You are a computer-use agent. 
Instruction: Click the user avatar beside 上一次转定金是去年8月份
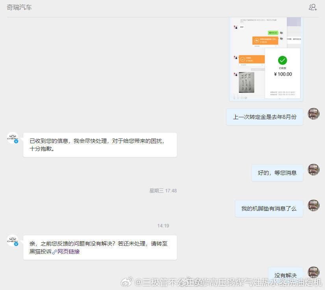(x=314, y=113)
